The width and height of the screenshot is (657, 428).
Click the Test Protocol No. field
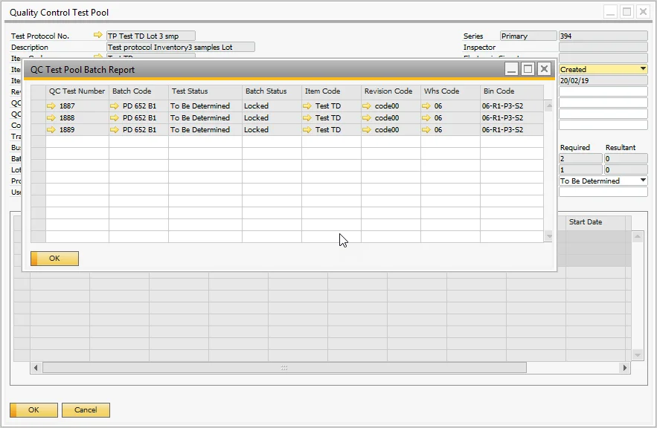tap(151, 36)
